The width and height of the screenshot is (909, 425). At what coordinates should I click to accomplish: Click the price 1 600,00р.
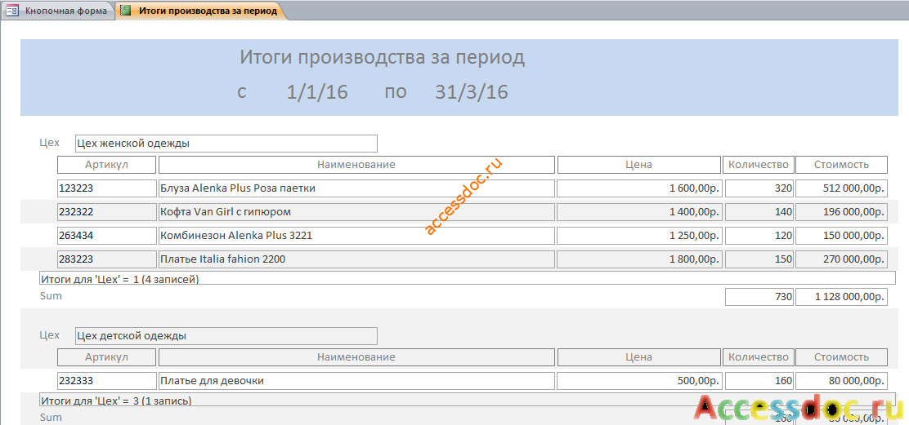(x=639, y=188)
